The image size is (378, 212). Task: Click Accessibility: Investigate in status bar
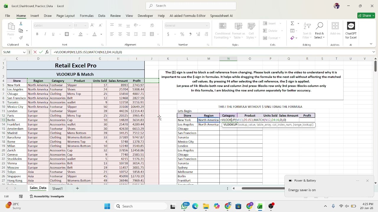click(x=47, y=196)
